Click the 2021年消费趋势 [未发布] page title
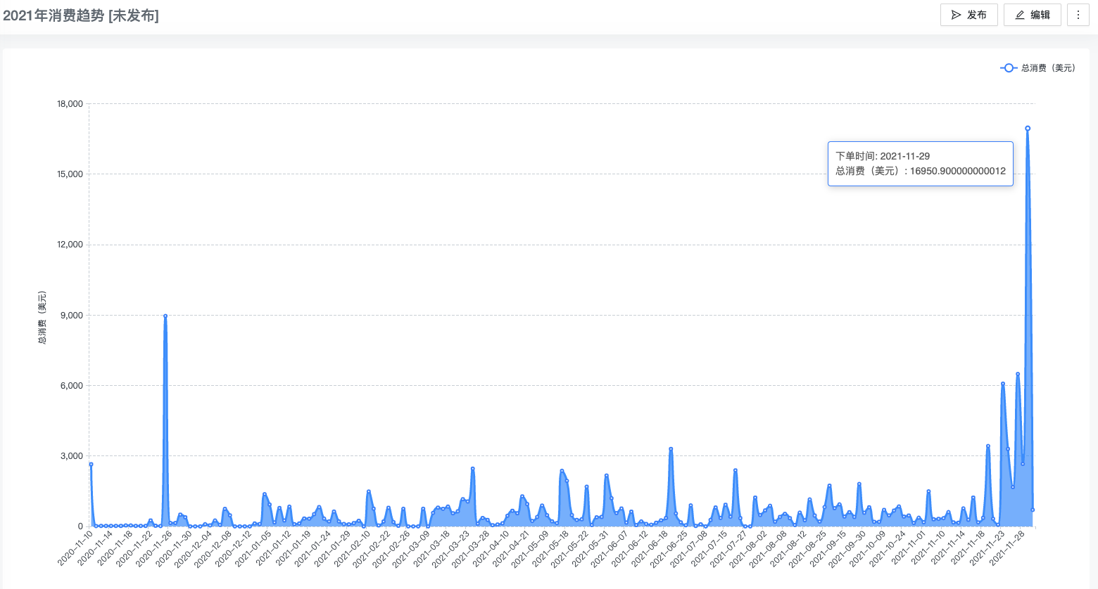The image size is (1098, 589). [x=81, y=15]
